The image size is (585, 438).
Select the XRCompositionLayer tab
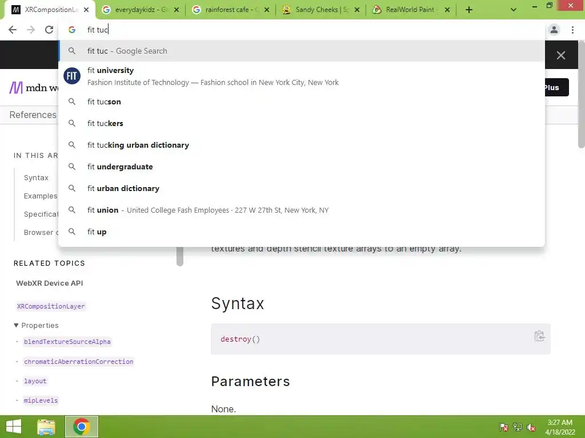click(x=50, y=10)
